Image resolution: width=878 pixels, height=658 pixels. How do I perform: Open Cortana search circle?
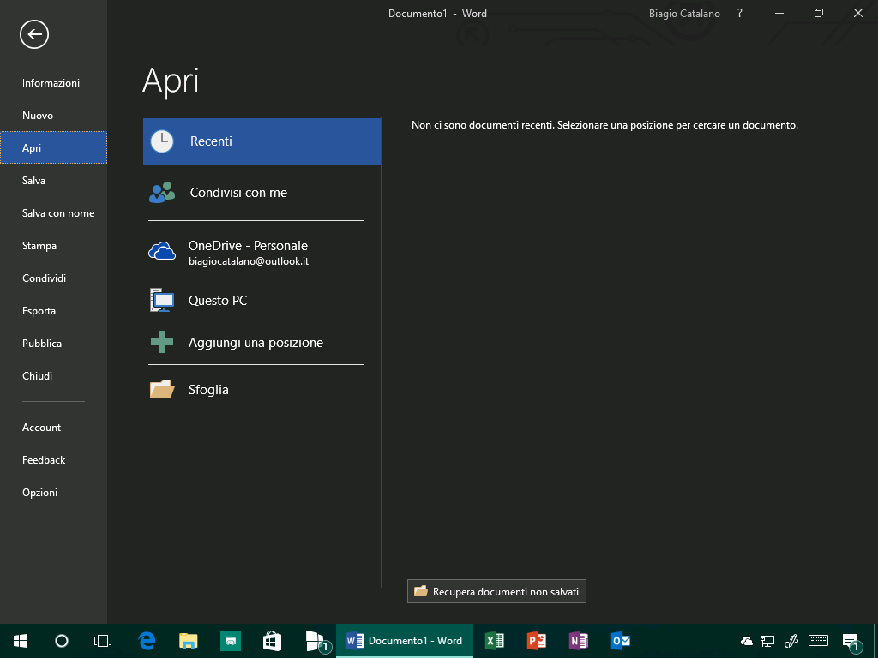pos(62,641)
